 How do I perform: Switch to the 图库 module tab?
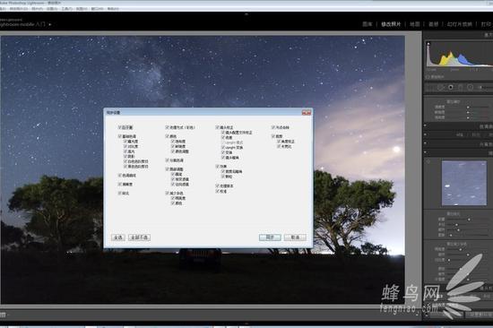368,24
